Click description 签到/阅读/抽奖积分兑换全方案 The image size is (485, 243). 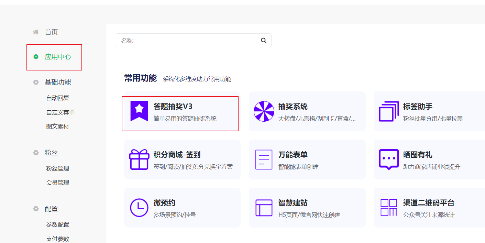click(193, 167)
